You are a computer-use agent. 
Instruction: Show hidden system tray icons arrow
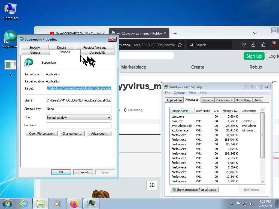(x=232, y=204)
